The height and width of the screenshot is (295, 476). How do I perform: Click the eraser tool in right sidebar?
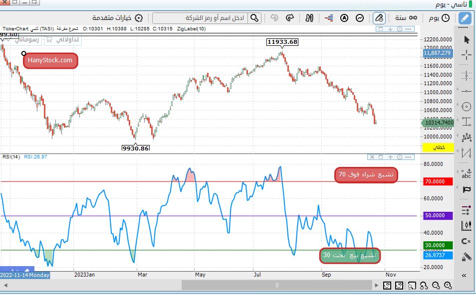(x=466, y=257)
